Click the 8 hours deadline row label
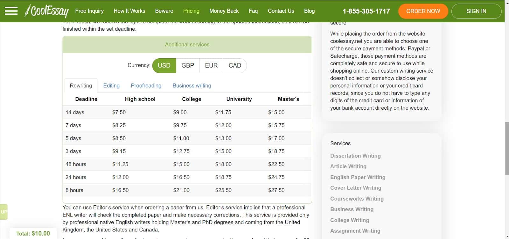509x239 pixels. [74, 191]
